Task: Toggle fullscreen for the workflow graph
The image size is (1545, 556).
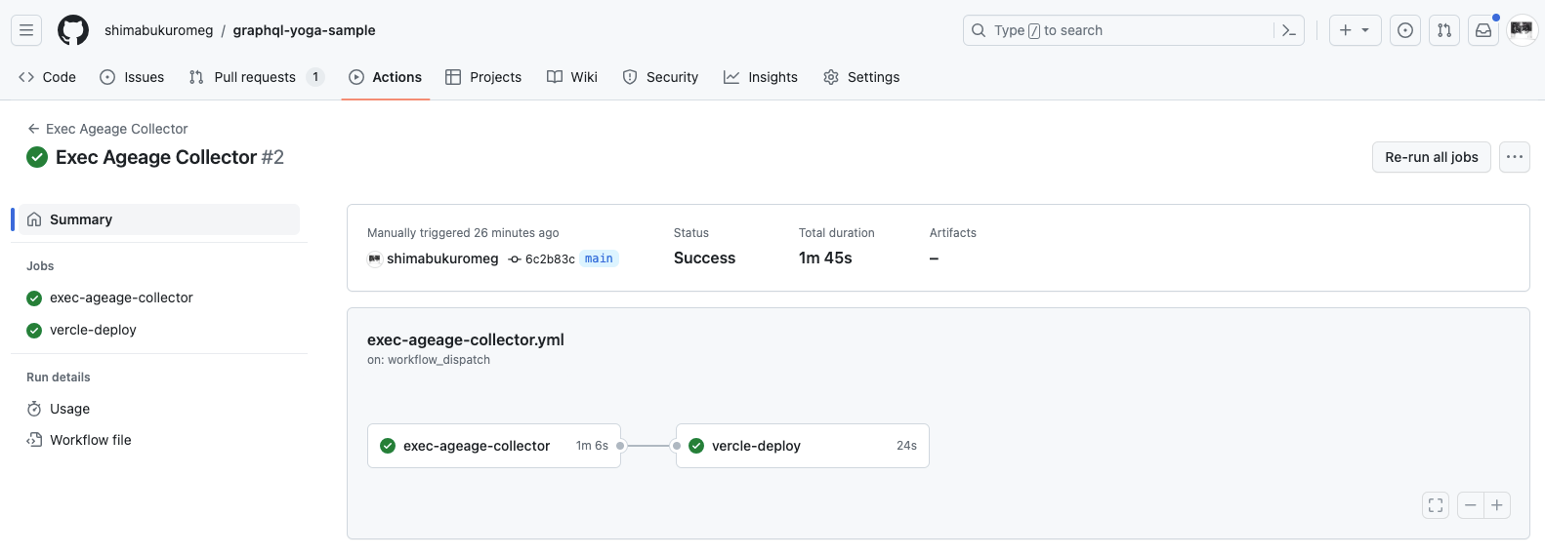Action: point(1436,505)
